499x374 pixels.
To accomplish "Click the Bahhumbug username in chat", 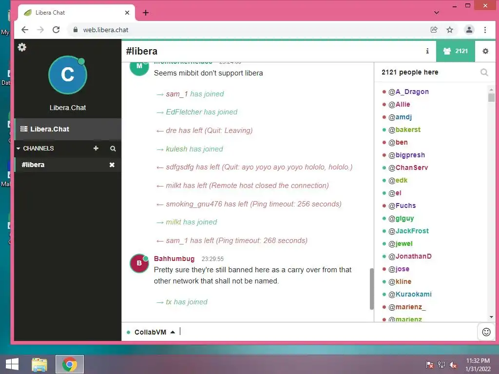I will coord(174,259).
